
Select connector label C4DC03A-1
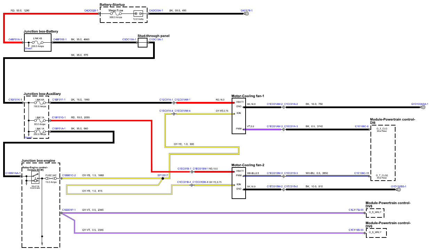point(156,11)
